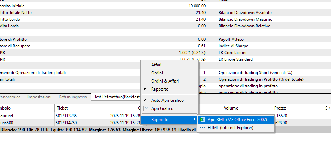Sort by Ticket column header
Screen dimensions: 331x145
[x=62, y=108]
